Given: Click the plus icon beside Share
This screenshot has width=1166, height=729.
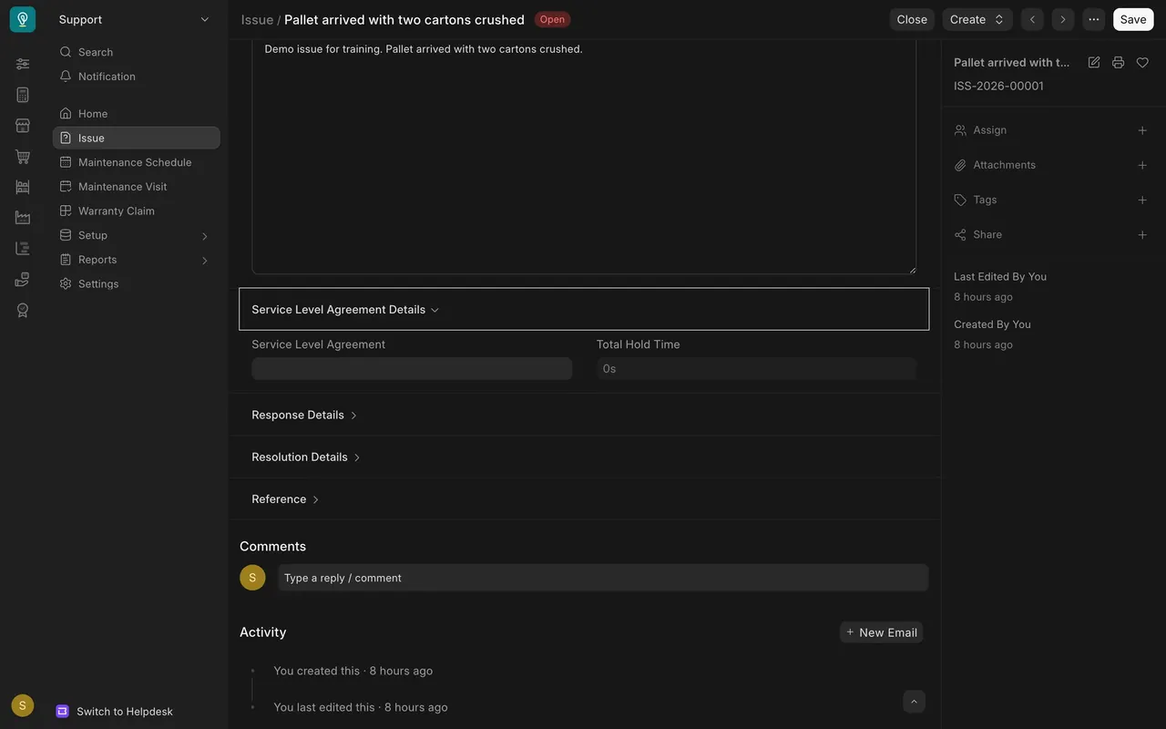Looking at the screenshot, I should point(1142,235).
